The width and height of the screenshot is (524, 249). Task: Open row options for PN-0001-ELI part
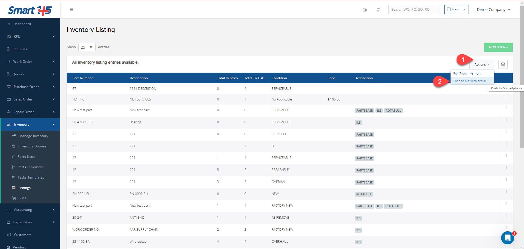coord(506,192)
